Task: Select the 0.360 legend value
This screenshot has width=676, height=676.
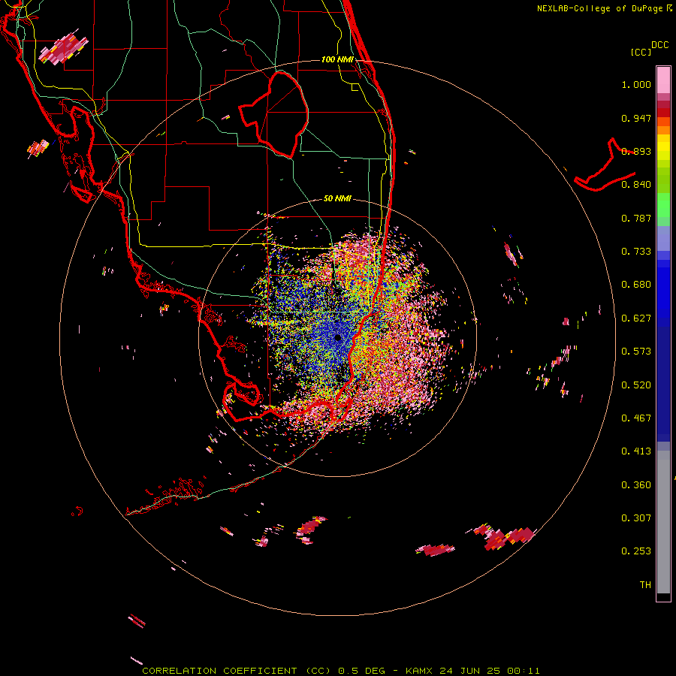Action: pyautogui.click(x=636, y=485)
